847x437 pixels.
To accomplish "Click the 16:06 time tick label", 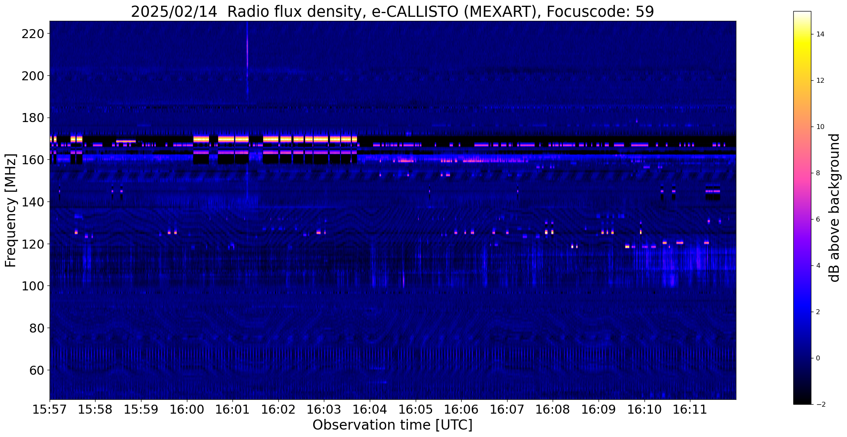I will point(462,410).
